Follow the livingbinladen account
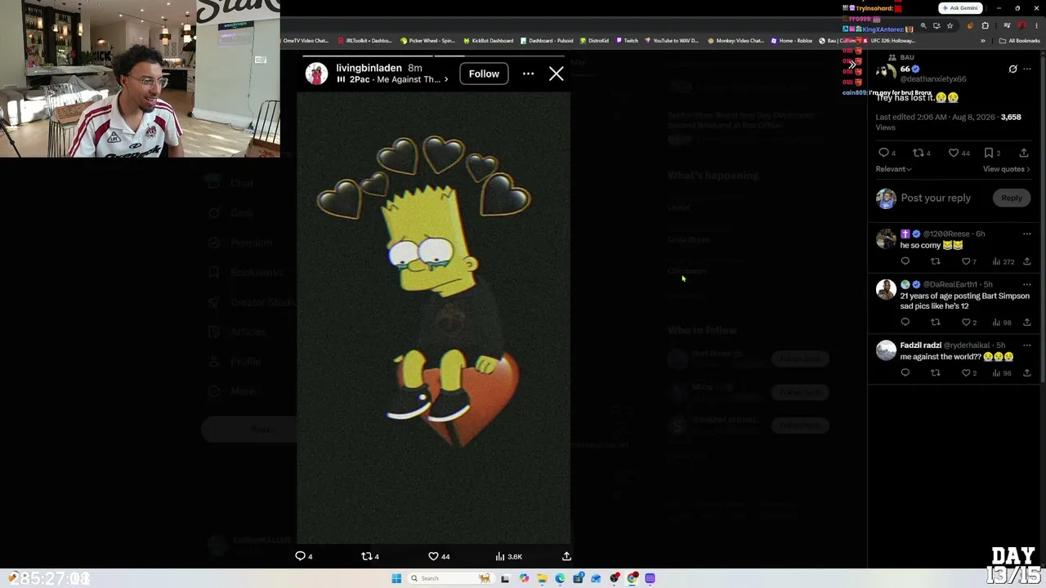The width and height of the screenshot is (1046, 588). [484, 74]
